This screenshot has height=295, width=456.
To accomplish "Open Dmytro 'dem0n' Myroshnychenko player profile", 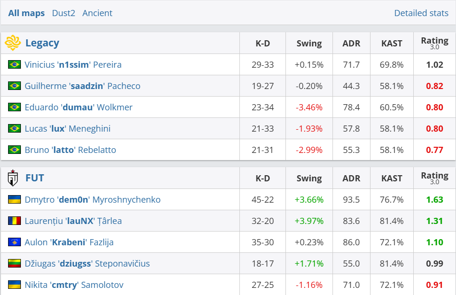I will click(x=93, y=199).
